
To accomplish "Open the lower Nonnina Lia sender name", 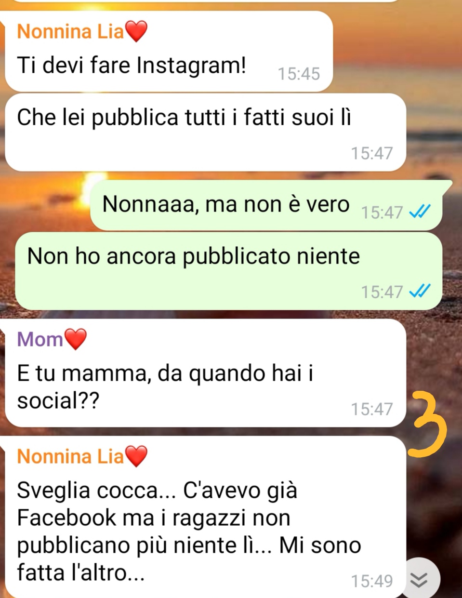I will (x=70, y=456).
